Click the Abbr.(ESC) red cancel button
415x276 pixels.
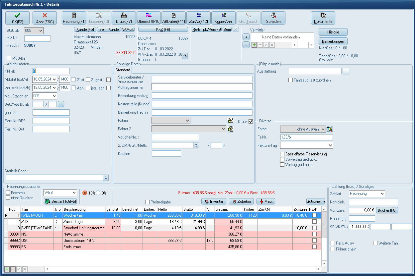point(45,18)
